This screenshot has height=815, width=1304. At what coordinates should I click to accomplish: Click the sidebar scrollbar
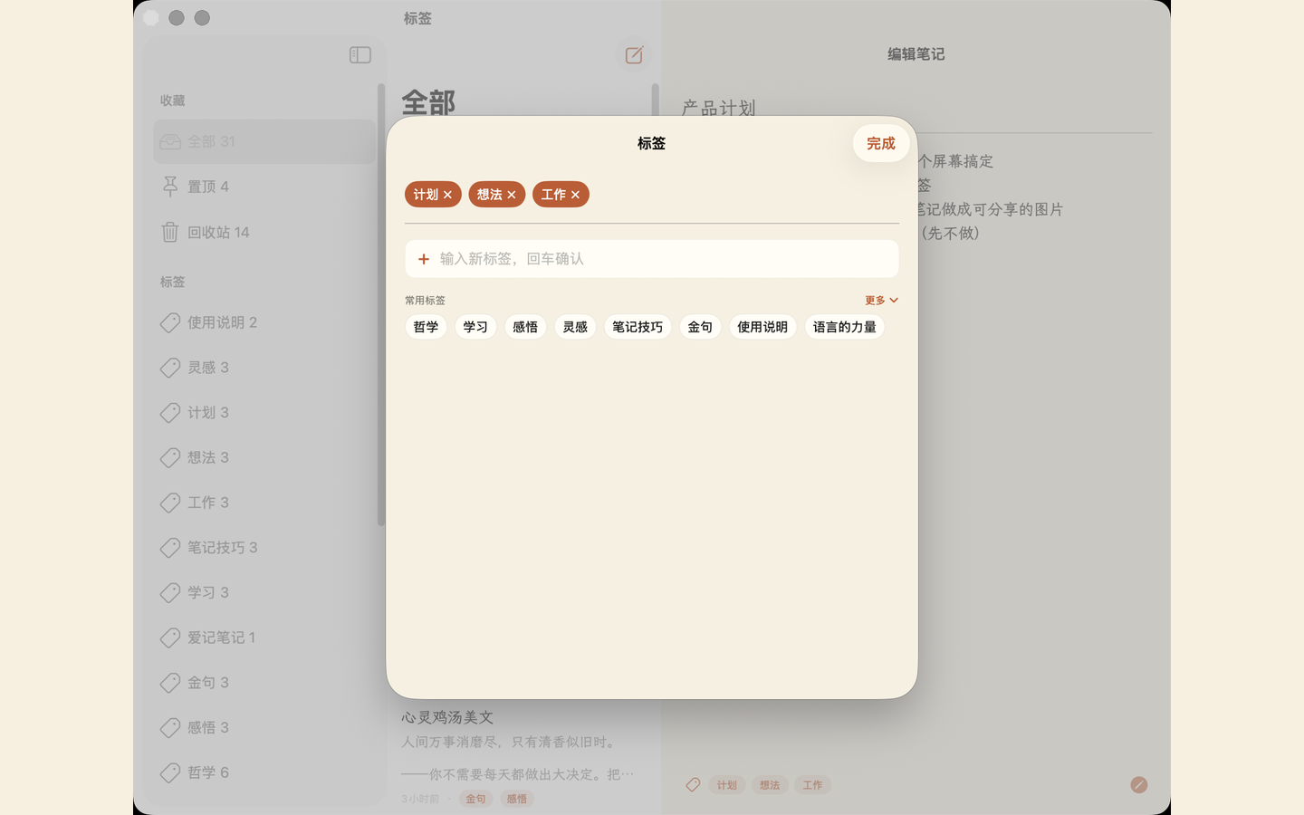coord(381,304)
